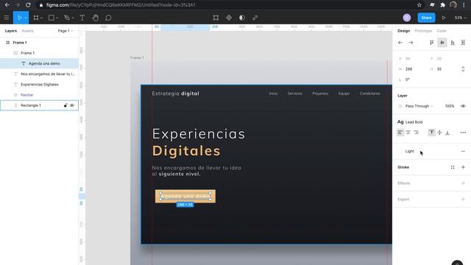Toggle constrain proportions link icon
The image size is (471, 265).
point(463,69)
